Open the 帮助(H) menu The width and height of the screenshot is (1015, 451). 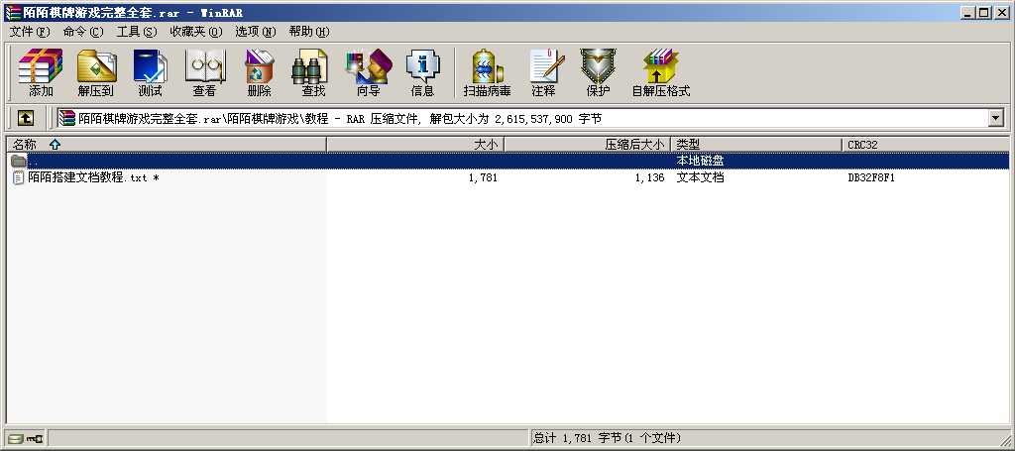(309, 32)
